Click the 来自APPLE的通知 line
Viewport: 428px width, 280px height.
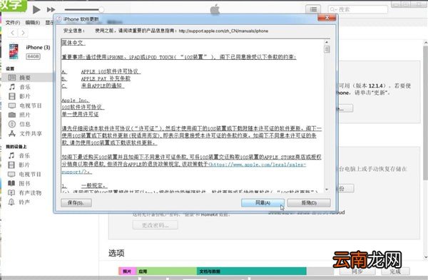pyautogui.click(x=102, y=85)
